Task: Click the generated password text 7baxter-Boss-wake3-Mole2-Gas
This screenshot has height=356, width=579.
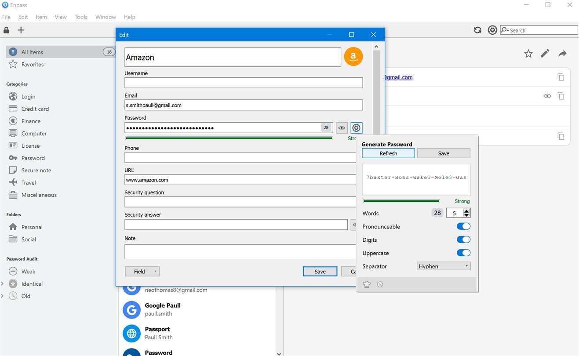Action: pos(416,177)
